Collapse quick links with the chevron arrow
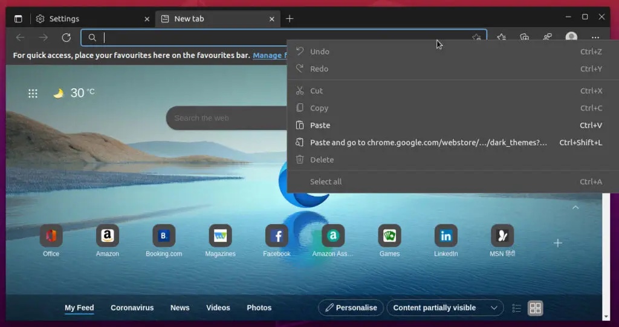Viewport: 619px width, 327px height. tap(575, 207)
